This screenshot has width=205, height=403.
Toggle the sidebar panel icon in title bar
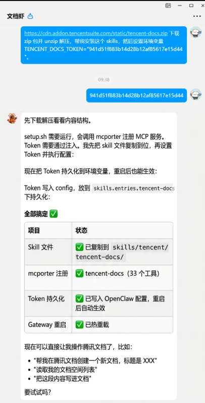[168, 6]
